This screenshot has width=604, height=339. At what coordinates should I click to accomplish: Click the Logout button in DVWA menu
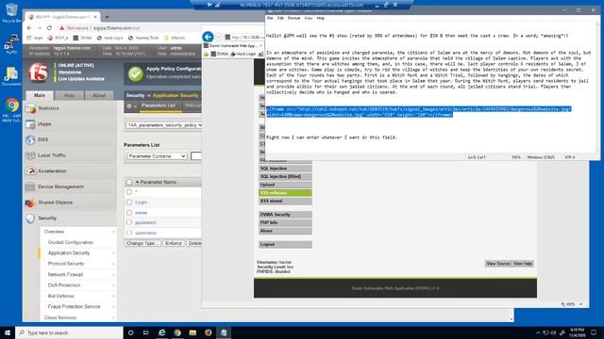coord(285,245)
